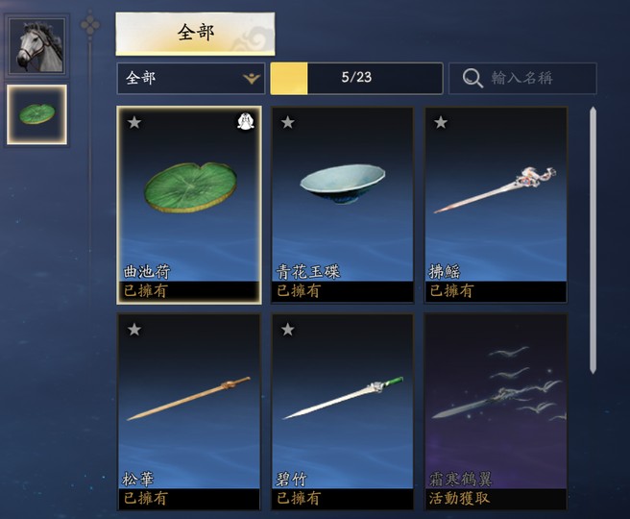
Task: Open the 全部 filter dropdown
Action: (191, 79)
